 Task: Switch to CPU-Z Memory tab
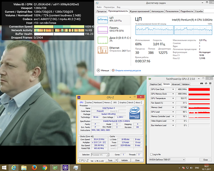tap(107, 103)
